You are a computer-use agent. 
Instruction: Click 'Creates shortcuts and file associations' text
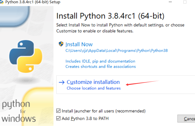pyautogui.click(x=101, y=67)
